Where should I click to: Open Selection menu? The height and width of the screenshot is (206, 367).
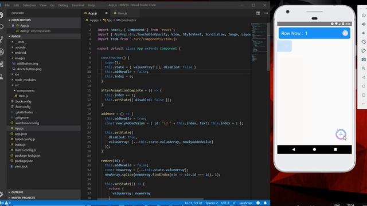pos(29,5)
